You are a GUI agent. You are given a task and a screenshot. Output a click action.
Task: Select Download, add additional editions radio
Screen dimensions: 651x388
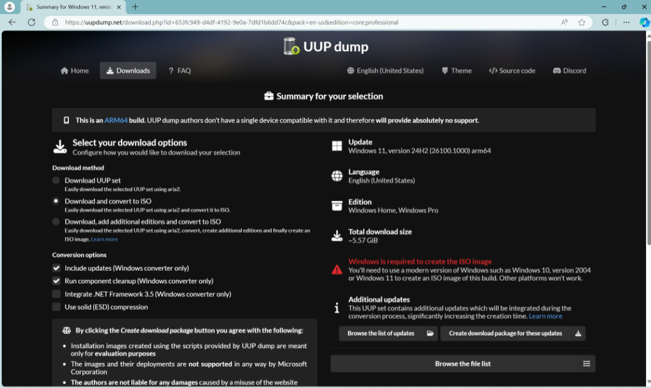pyautogui.click(x=56, y=222)
